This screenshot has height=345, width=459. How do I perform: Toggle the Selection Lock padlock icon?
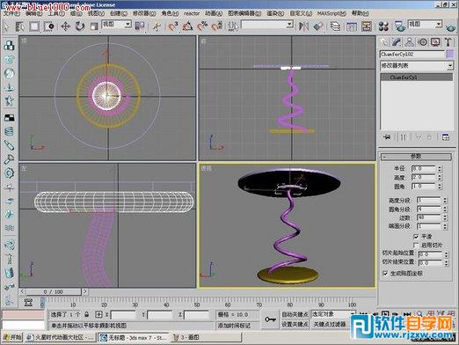pyautogui.click(x=86, y=314)
